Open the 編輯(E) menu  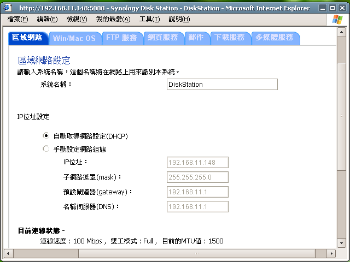[x=47, y=19]
